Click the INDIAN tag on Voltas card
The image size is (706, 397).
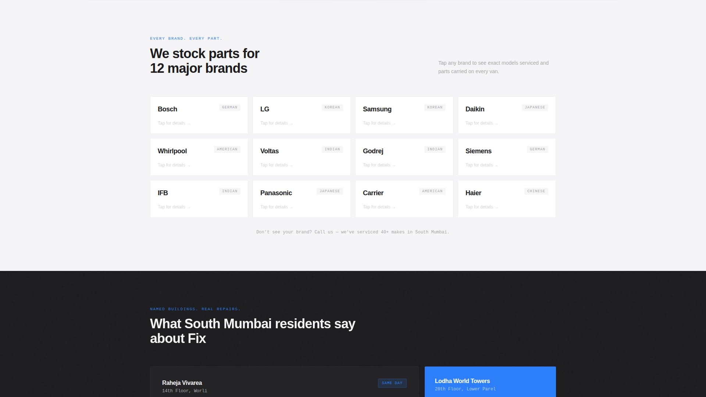pyautogui.click(x=332, y=149)
